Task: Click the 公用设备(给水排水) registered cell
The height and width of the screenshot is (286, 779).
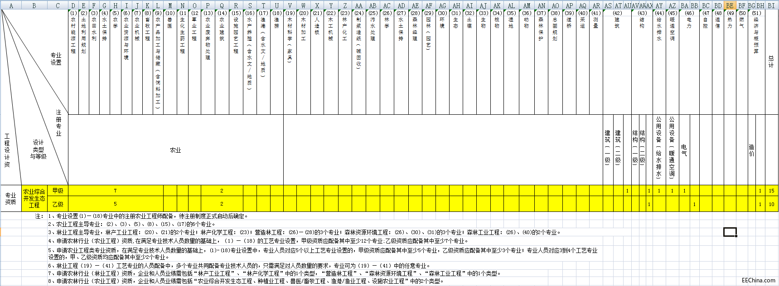Action: tap(659, 150)
